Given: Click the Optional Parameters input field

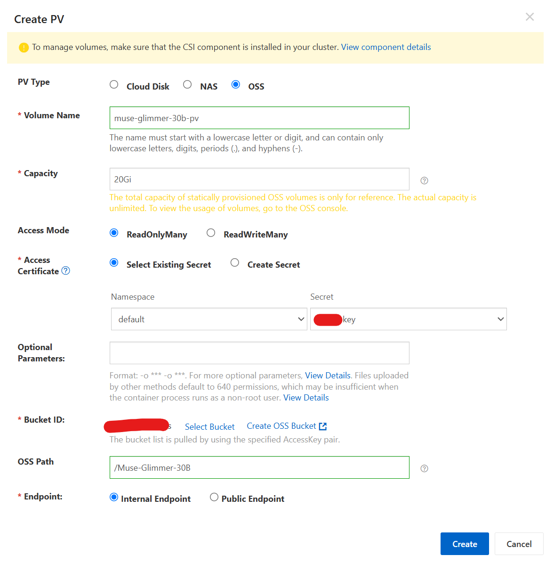Looking at the screenshot, I should (259, 353).
